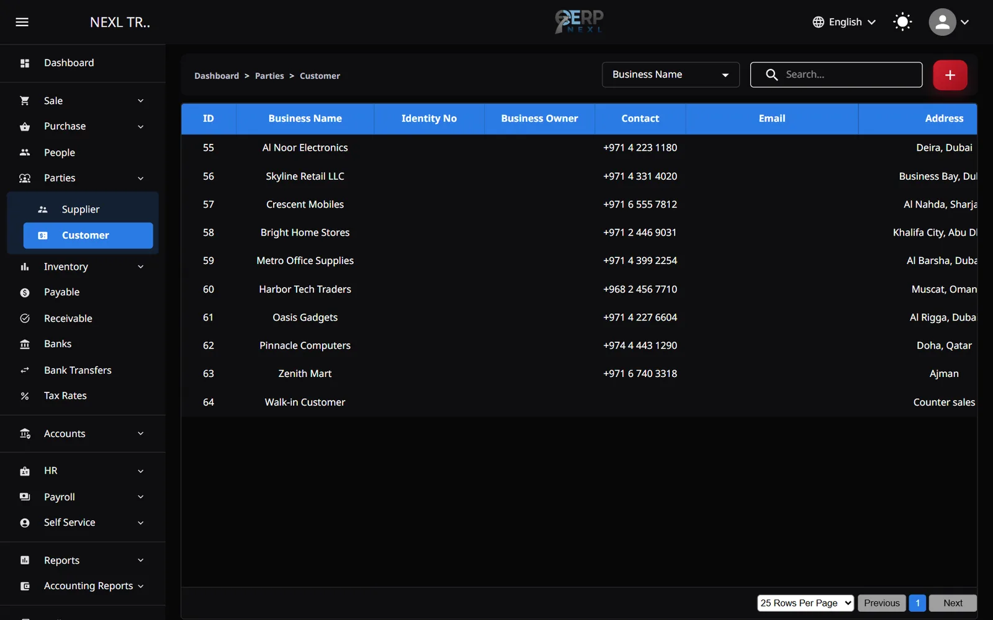Collapse the Parties submenu chevron

coord(141,179)
